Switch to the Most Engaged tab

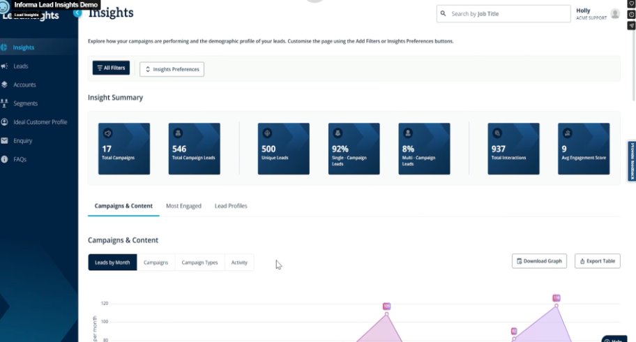(183, 206)
